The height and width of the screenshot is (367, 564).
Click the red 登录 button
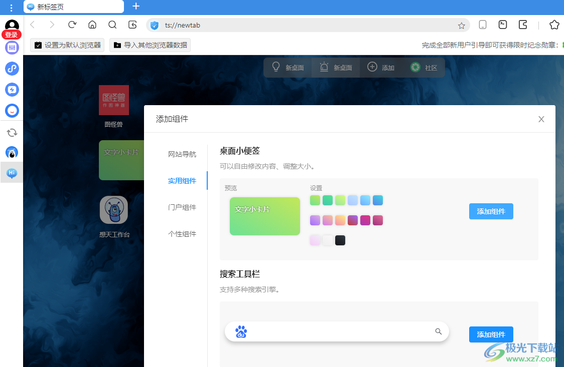tap(12, 35)
